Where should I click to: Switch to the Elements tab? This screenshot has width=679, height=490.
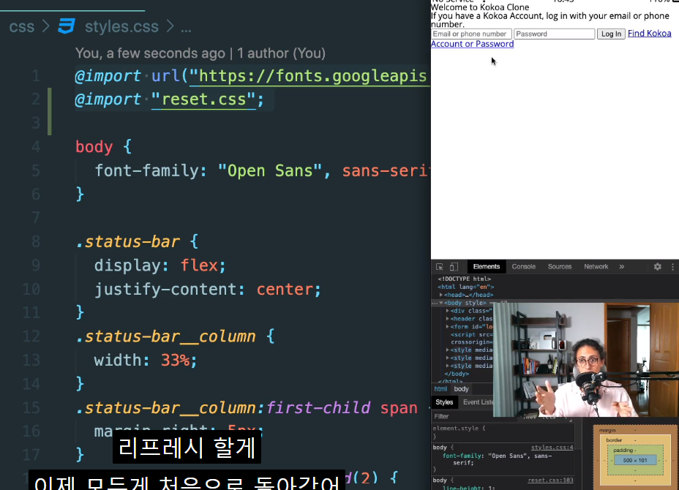(x=487, y=267)
